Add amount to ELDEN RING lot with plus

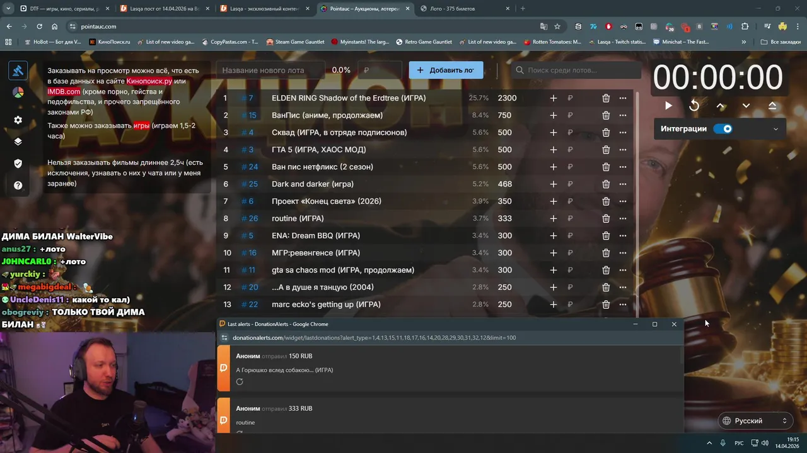tap(553, 98)
